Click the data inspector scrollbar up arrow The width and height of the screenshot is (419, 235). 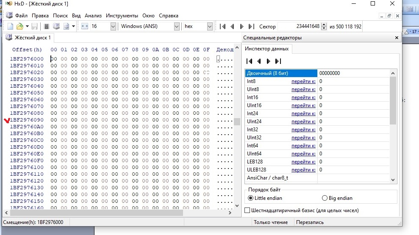tap(393, 73)
